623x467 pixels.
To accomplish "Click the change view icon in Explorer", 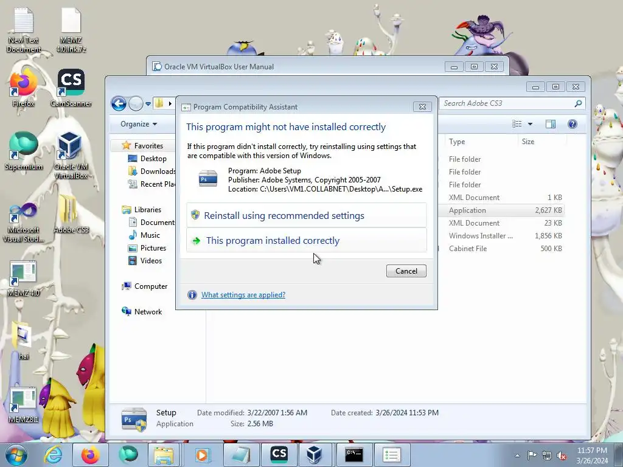I will pos(517,124).
